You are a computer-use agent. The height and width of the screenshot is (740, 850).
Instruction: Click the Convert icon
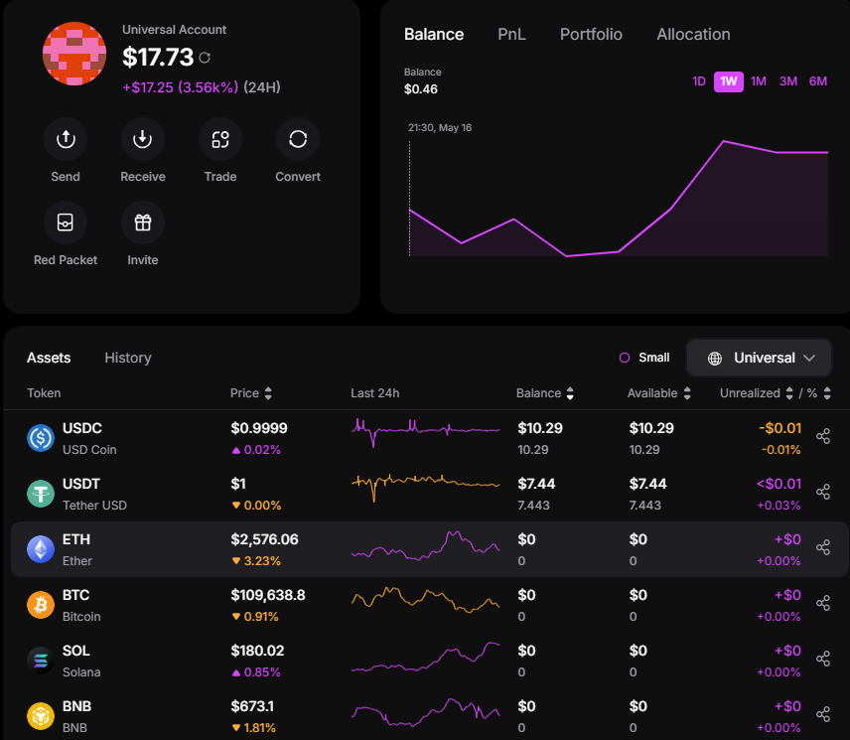[298, 139]
